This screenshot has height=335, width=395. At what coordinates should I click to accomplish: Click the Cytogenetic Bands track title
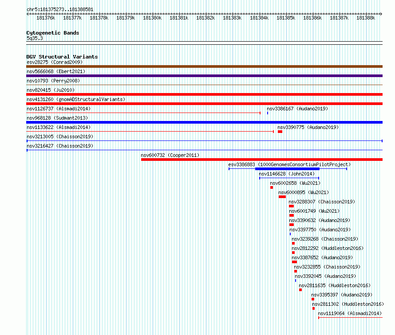pos(53,33)
